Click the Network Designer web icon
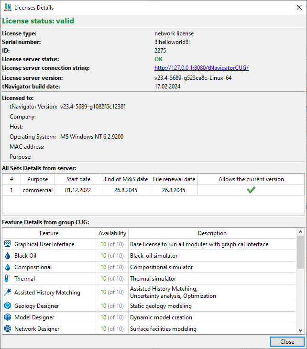The height and width of the screenshot is (349, 307). pos(8,328)
